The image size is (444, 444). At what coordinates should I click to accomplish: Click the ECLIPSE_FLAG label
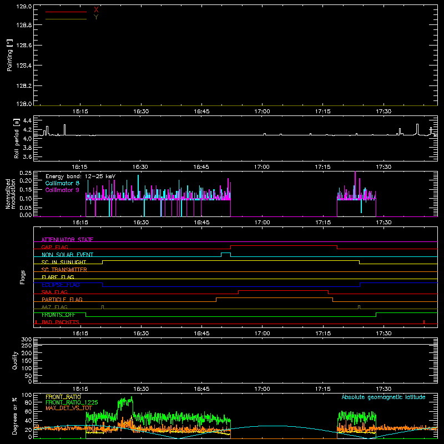(60, 285)
